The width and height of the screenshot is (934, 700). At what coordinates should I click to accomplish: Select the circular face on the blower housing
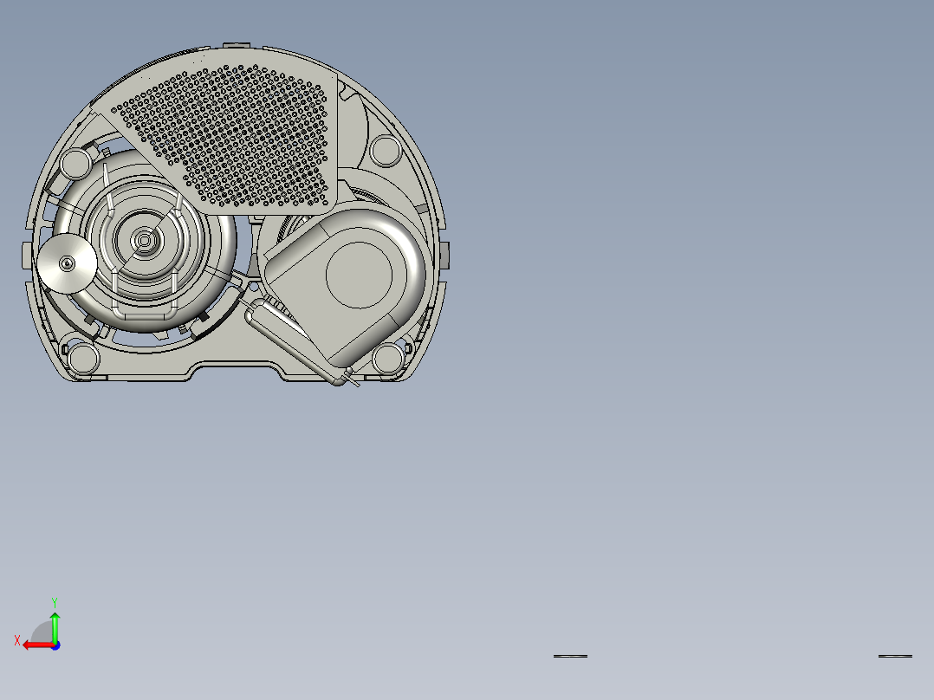click(360, 275)
